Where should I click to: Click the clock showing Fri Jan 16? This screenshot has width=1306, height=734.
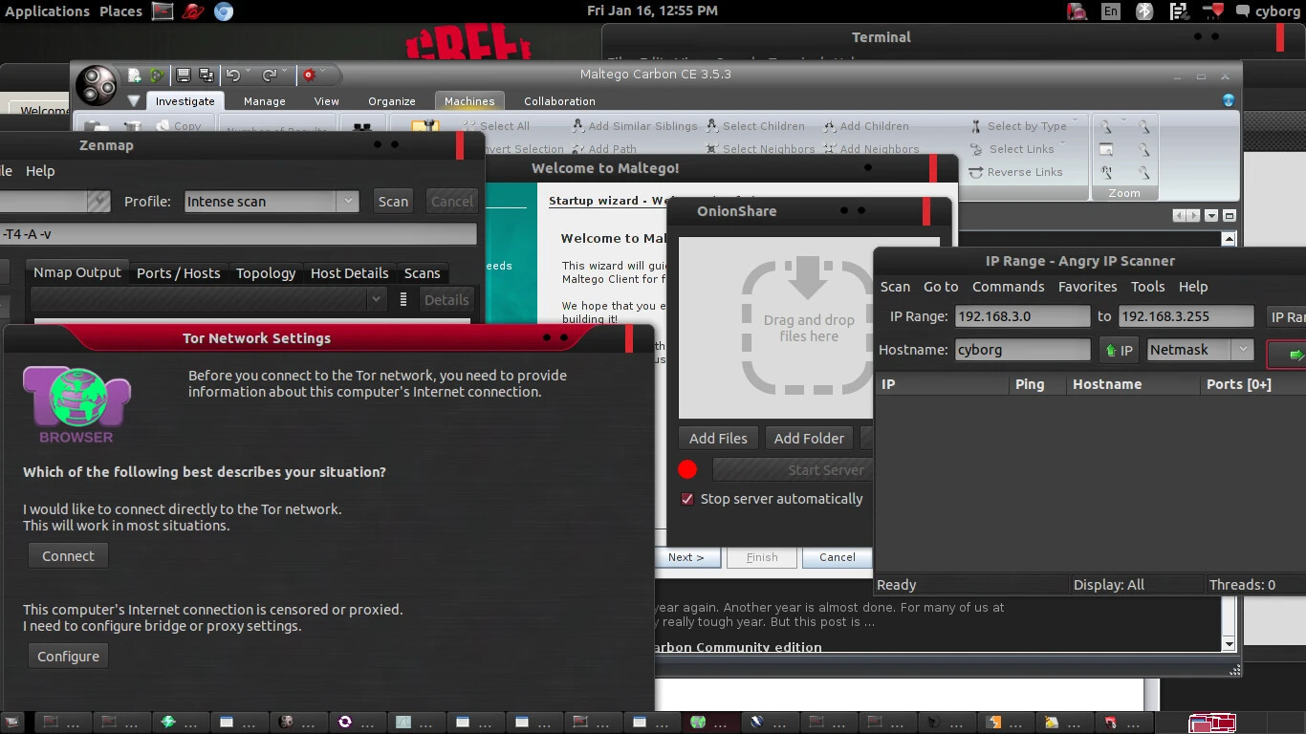point(652,11)
